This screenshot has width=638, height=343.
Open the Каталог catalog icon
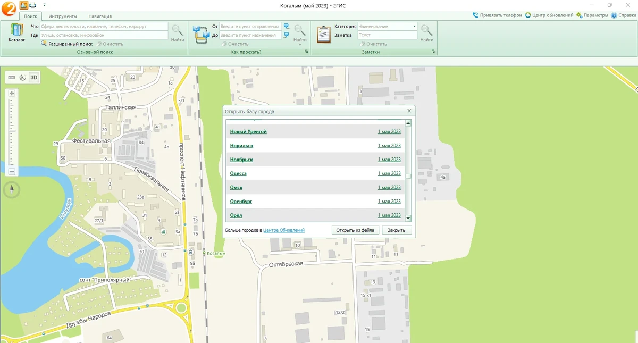point(17,32)
